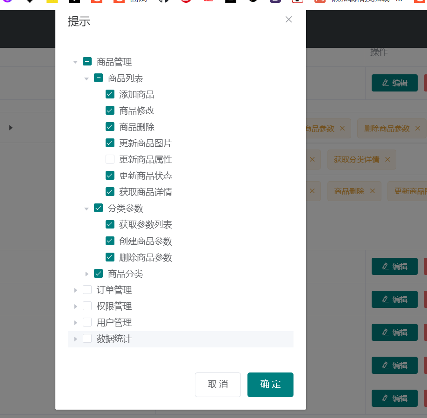Viewport: 427px width, 418px height.
Task: Uncheck the 分类参数 checkbox
Action: [98, 208]
